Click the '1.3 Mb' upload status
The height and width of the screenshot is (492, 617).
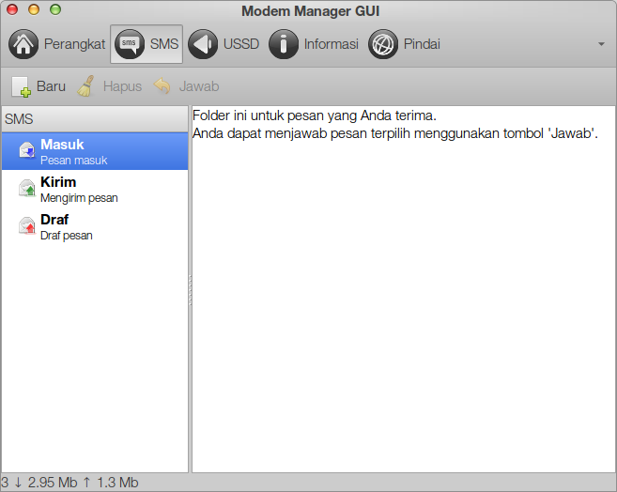click(117, 483)
